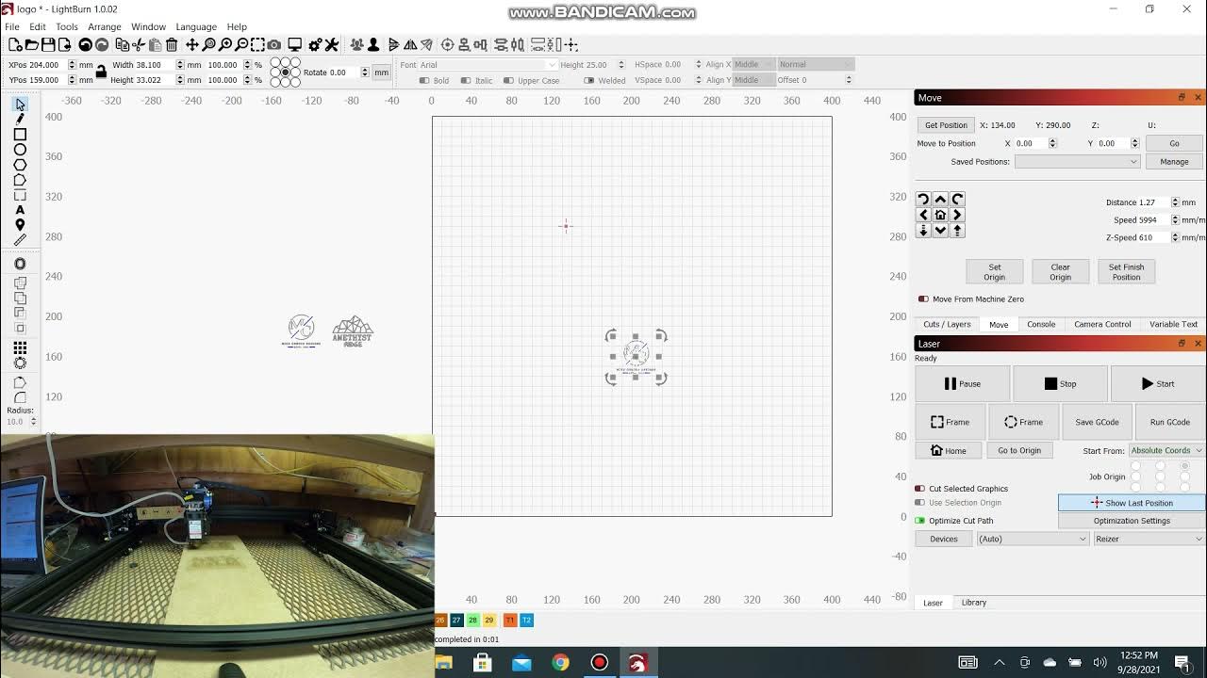Open the Reizer device dropdown
The width and height of the screenshot is (1207, 678).
(1149, 539)
